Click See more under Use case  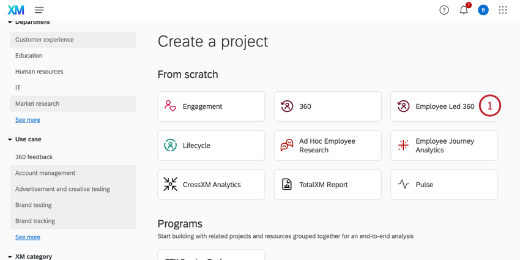[x=28, y=237]
